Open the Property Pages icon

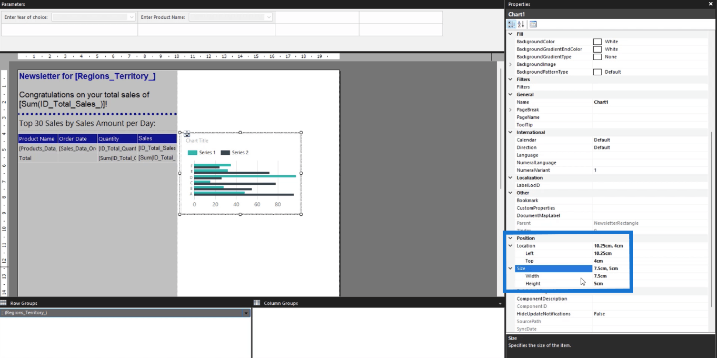pos(533,24)
